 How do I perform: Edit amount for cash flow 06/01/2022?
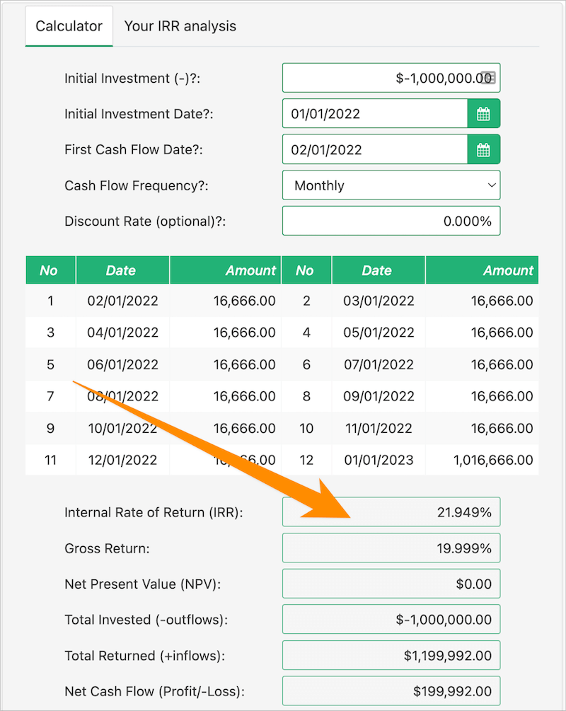click(226, 364)
